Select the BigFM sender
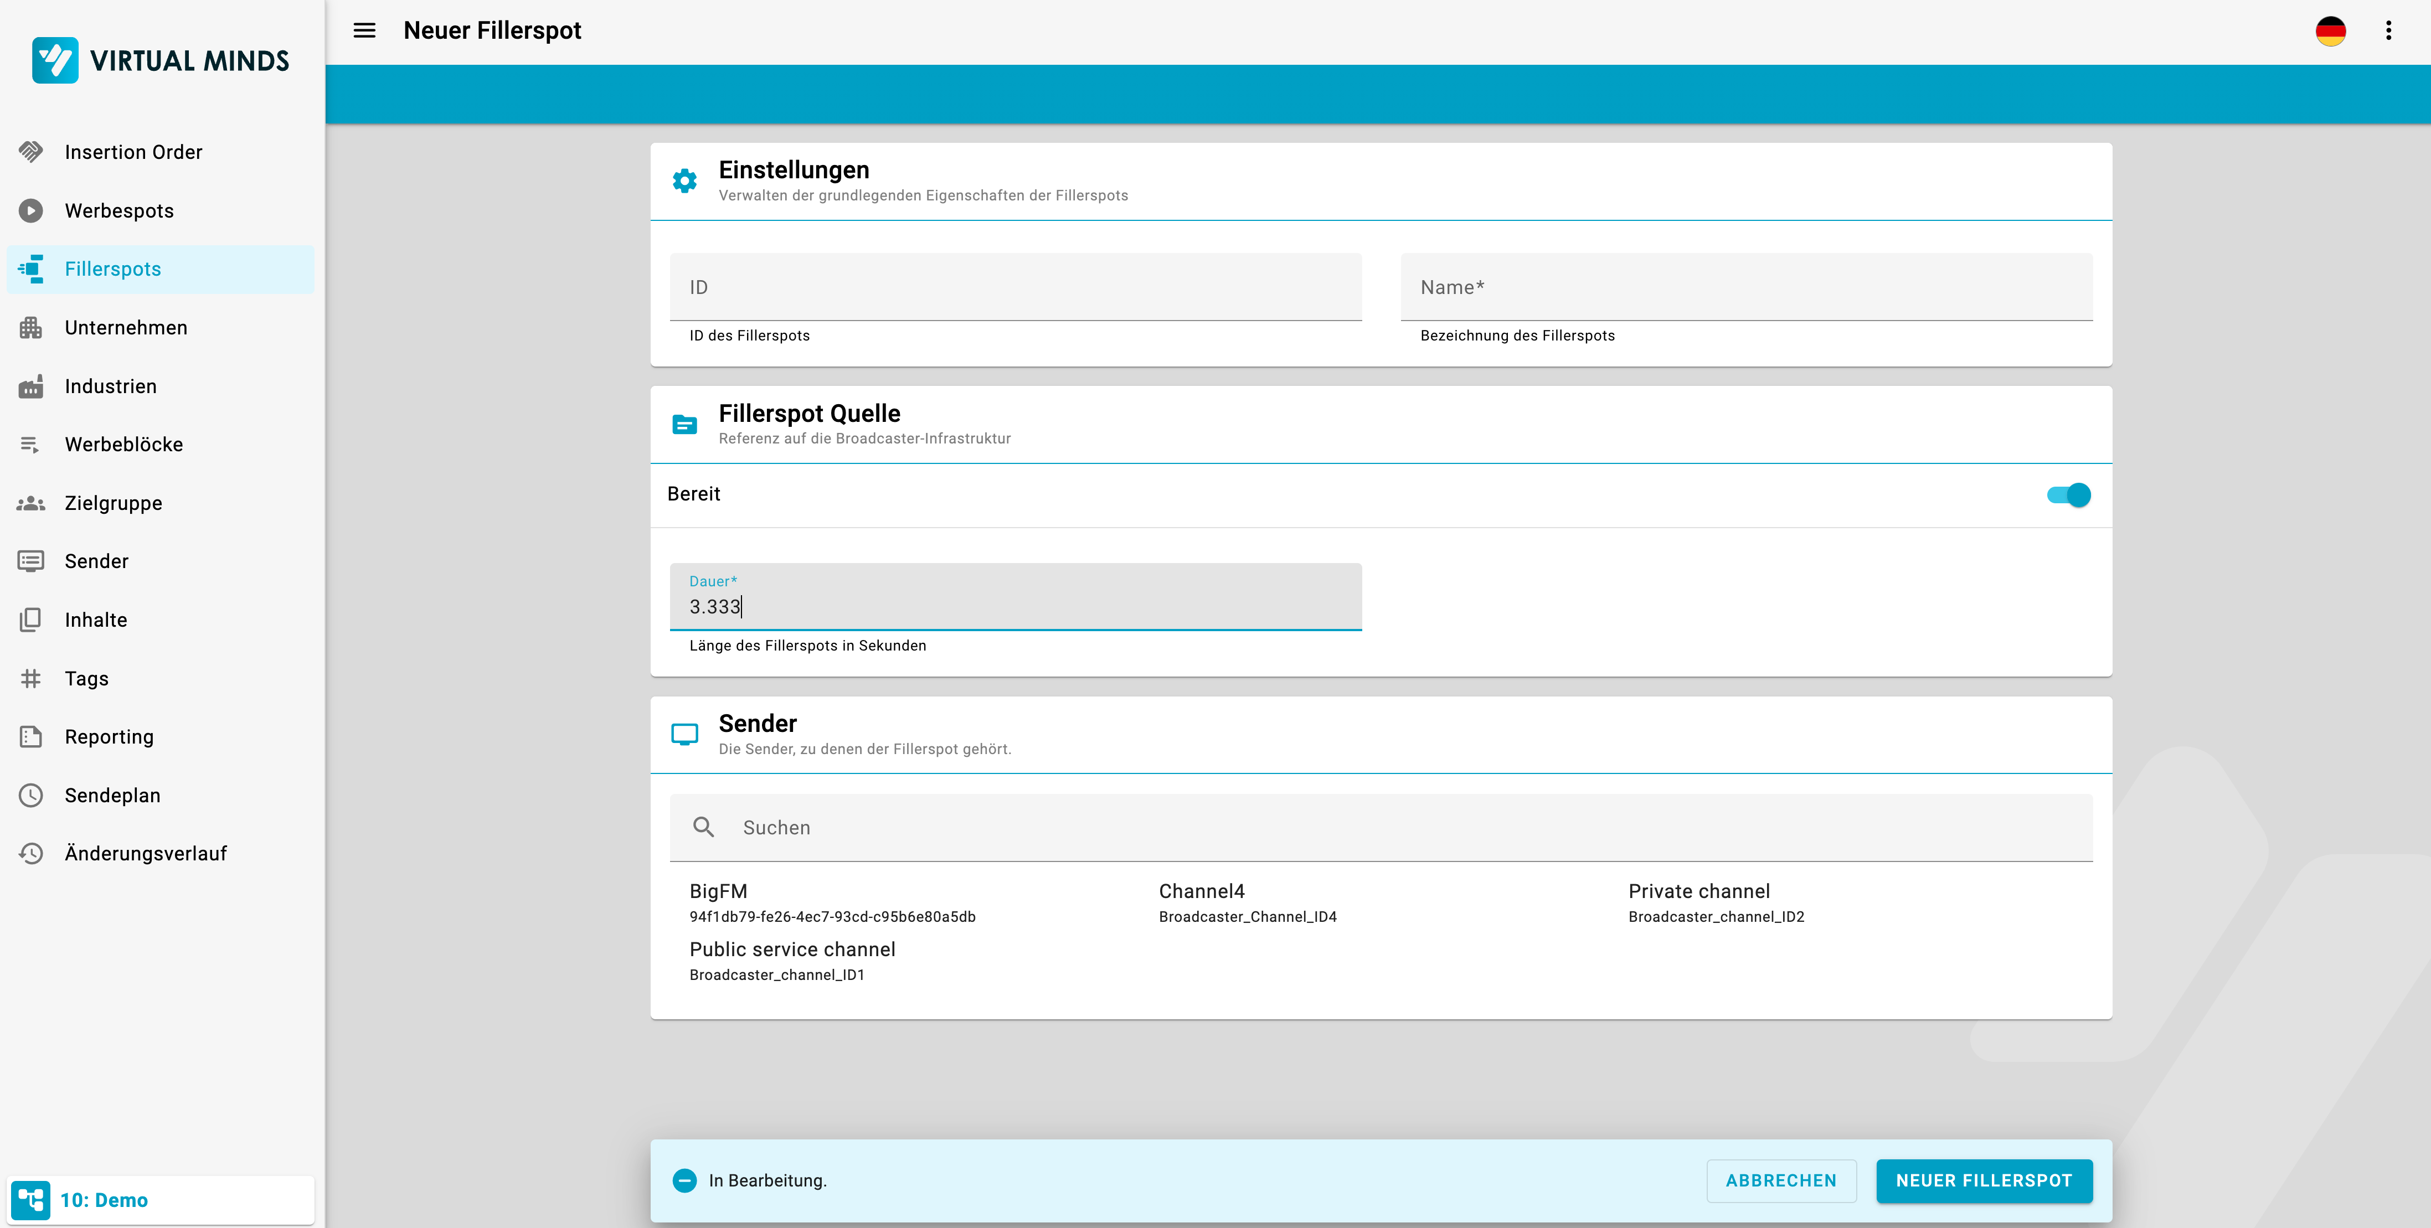 click(x=831, y=901)
